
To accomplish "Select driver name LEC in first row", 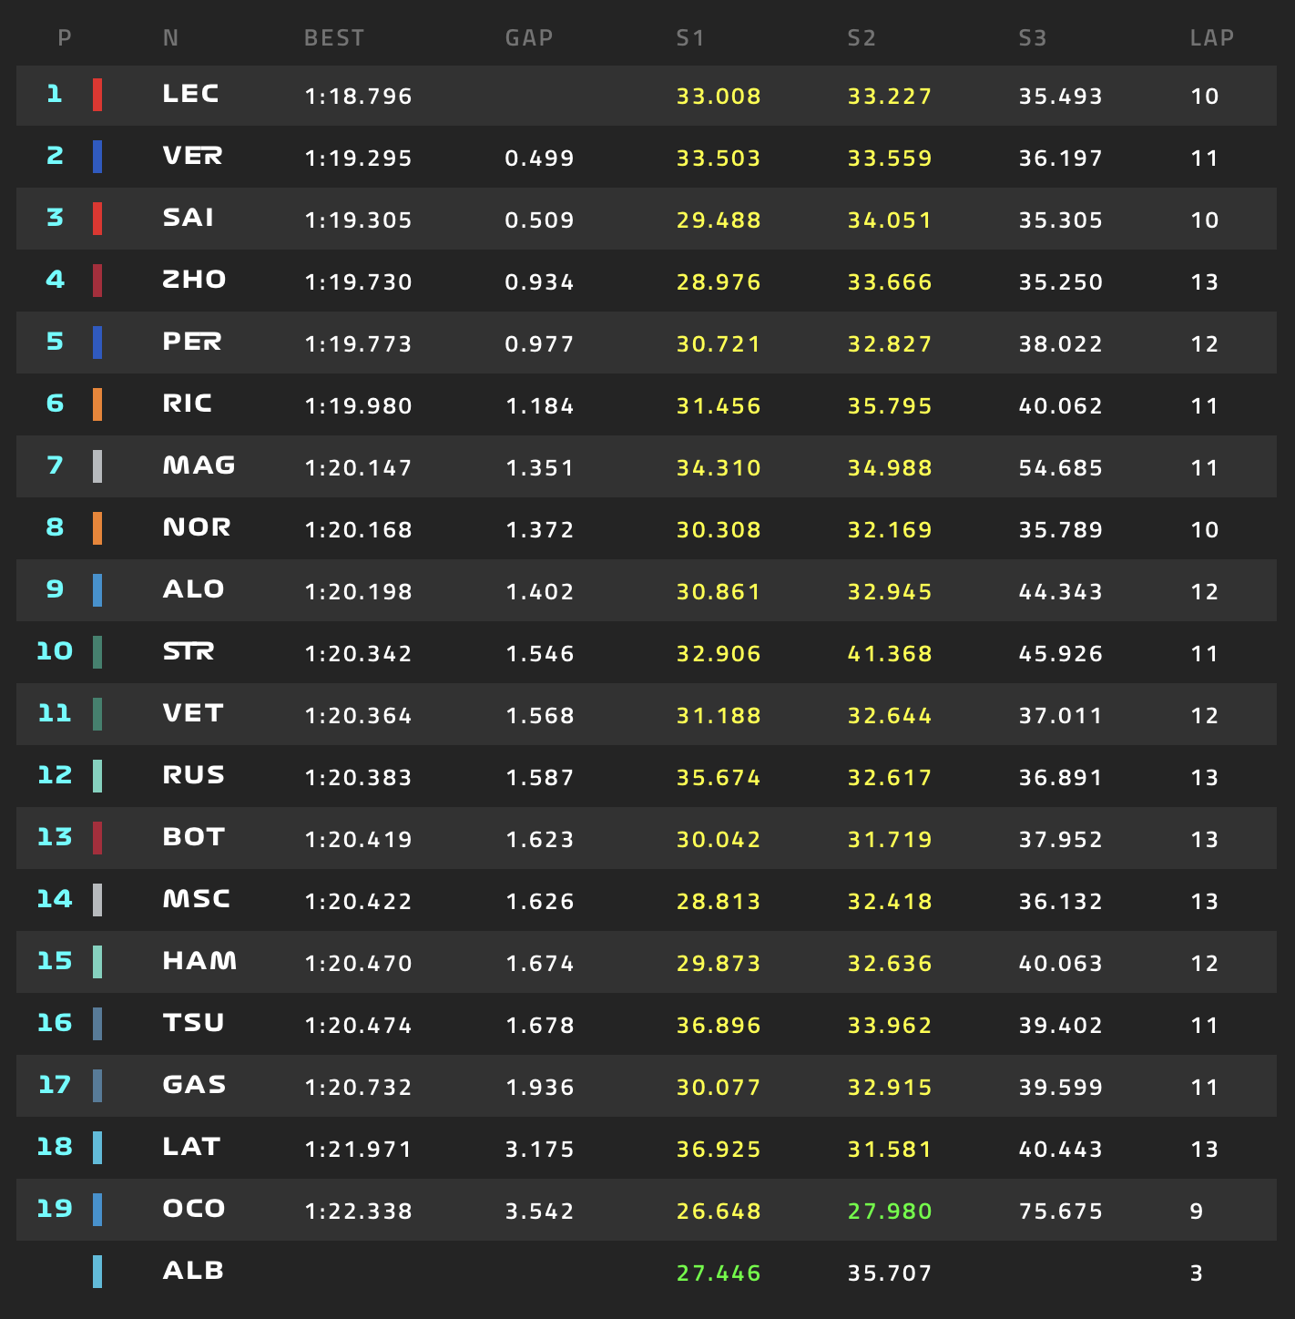I will (x=190, y=94).
